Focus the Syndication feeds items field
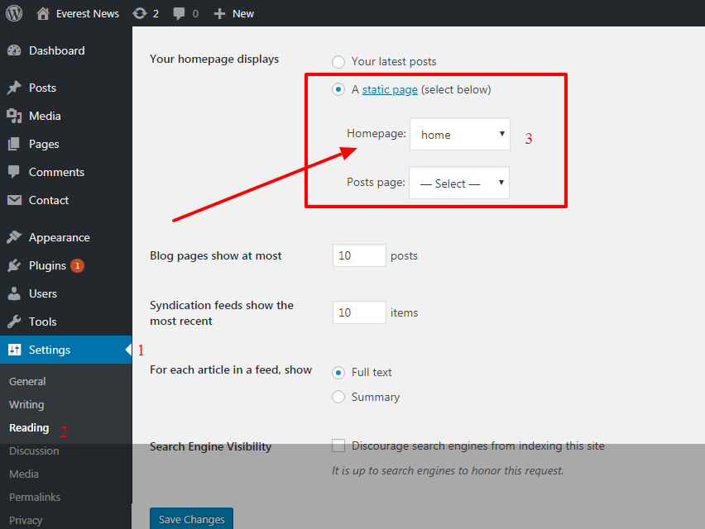The width and height of the screenshot is (705, 529). click(359, 312)
